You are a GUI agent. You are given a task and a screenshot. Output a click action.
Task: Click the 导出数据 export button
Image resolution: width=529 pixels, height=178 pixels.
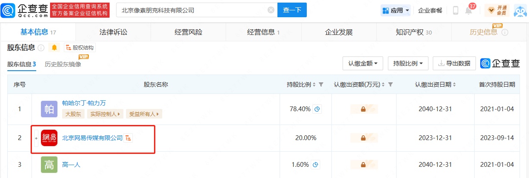pos(454,63)
